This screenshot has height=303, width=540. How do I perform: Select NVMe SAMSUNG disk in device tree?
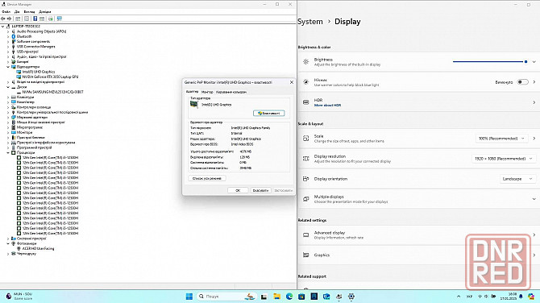click(x=52, y=92)
